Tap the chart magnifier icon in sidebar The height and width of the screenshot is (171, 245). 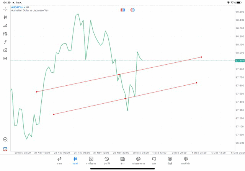click(5, 140)
